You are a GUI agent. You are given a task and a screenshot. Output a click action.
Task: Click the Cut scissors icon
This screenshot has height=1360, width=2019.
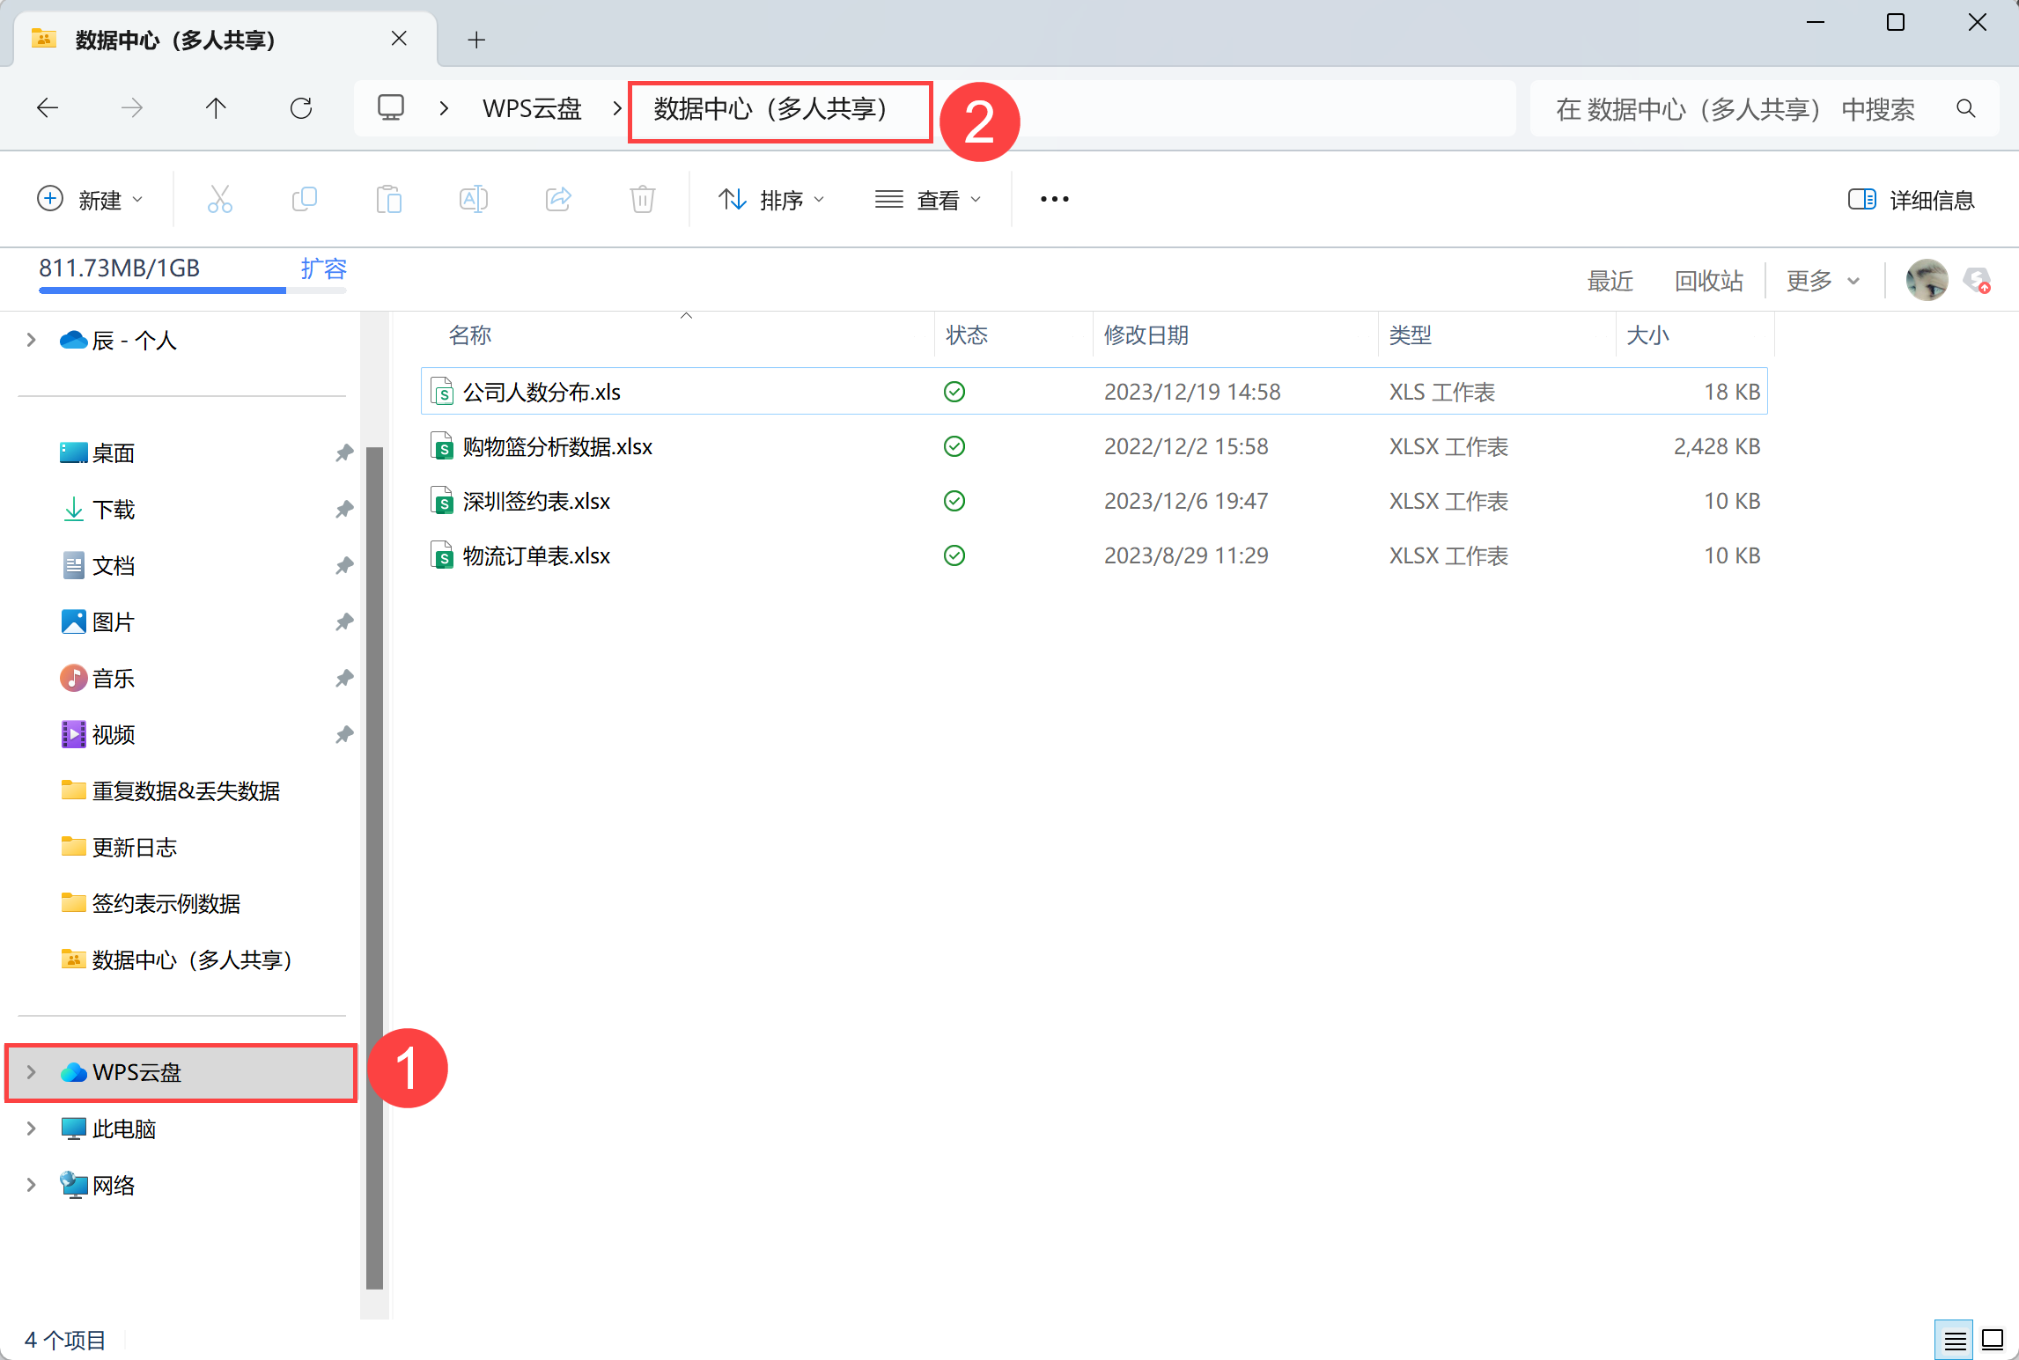[x=219, y=200]
